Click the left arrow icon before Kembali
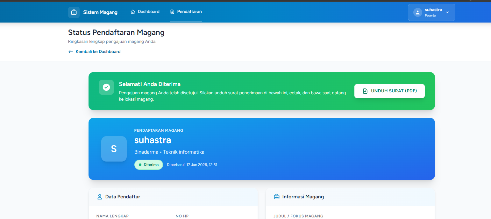This screenshot has width=491, height=219. (71, 52)
